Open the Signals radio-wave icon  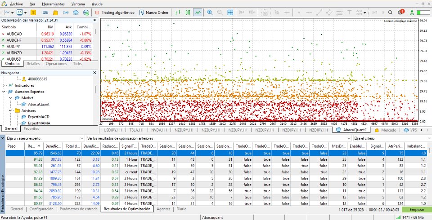pyautogui.click(x=67, y=13)
